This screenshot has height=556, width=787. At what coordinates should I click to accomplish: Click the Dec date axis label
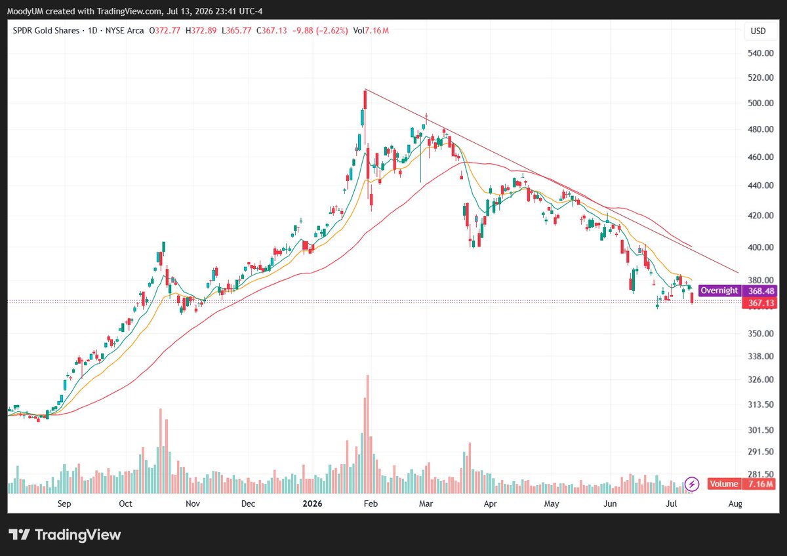[x=248, y=504]
